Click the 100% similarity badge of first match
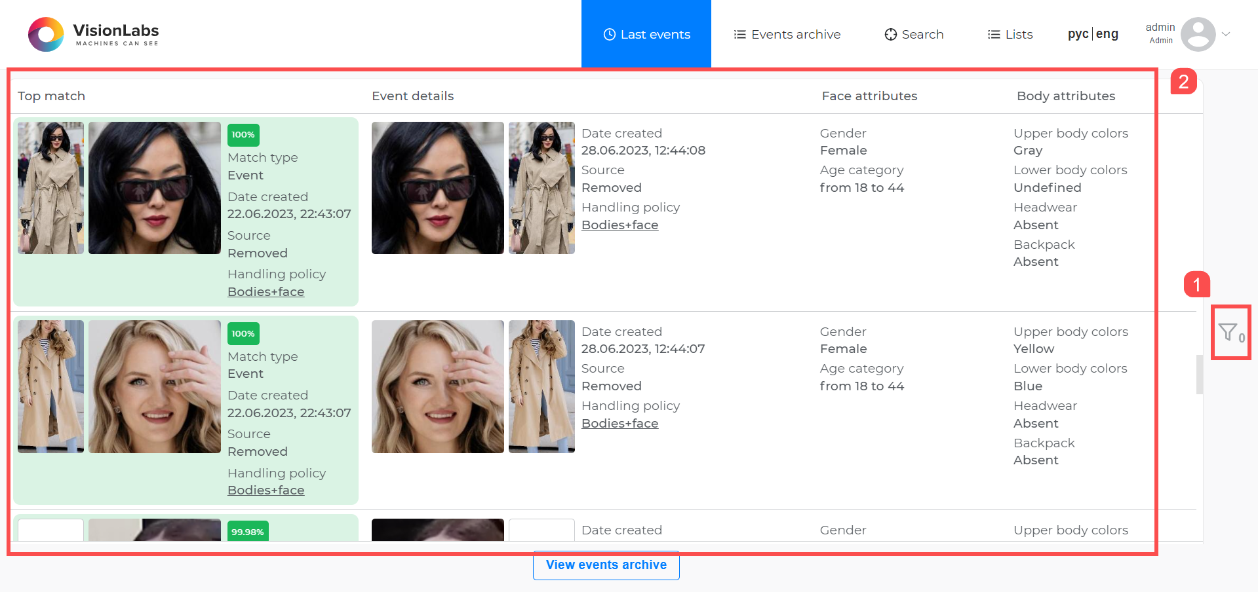The image size is (1258, 592). (243, 135)
